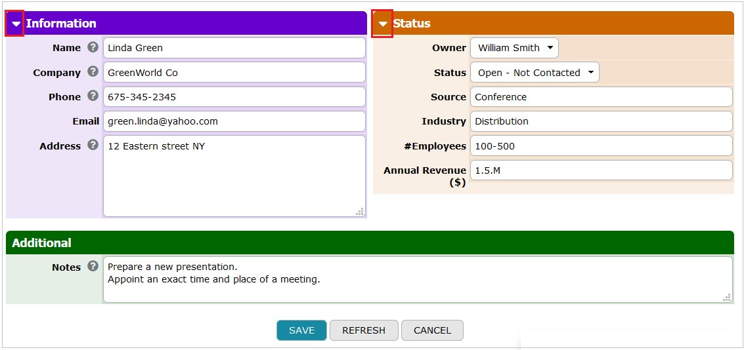Click the Annual Revenue ($) label
Image resolution: width=744 pixels, height=350 pixels.
(425, 176)
